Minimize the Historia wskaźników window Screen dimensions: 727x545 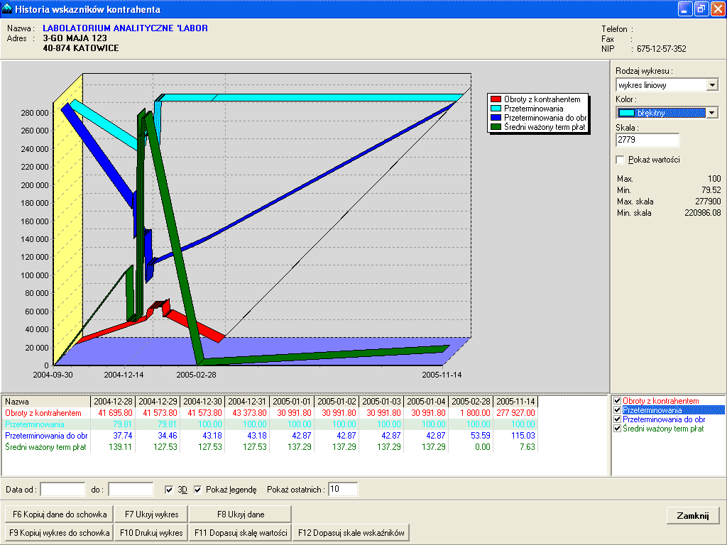685,9
